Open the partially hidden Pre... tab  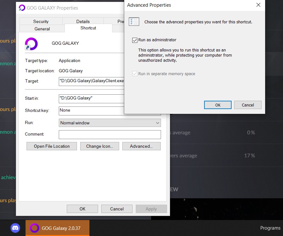[114, 21]
